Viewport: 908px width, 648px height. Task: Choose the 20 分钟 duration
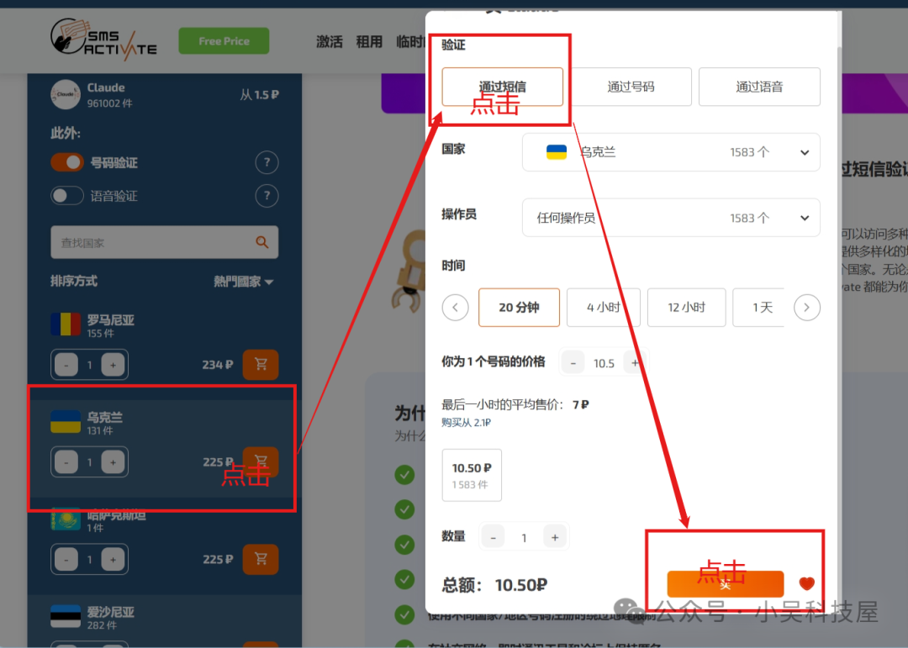[x=519, y=308]
